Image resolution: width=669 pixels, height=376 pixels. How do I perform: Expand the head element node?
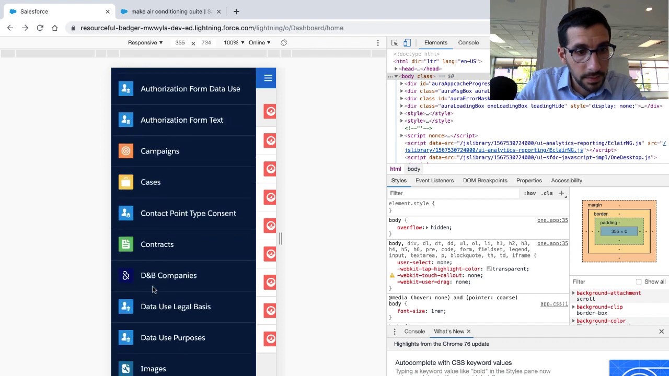[x=396, y=69]
